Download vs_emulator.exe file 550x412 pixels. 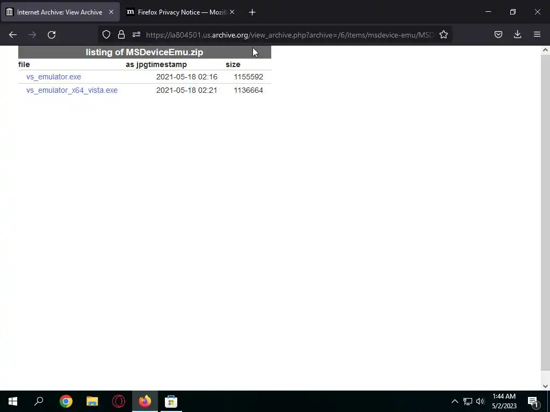pos(54,77)
